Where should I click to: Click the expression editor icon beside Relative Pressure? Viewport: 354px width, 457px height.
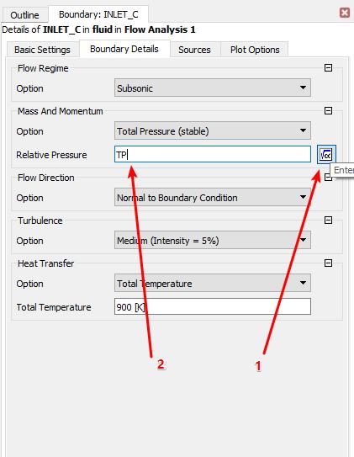tap(326, 155)
